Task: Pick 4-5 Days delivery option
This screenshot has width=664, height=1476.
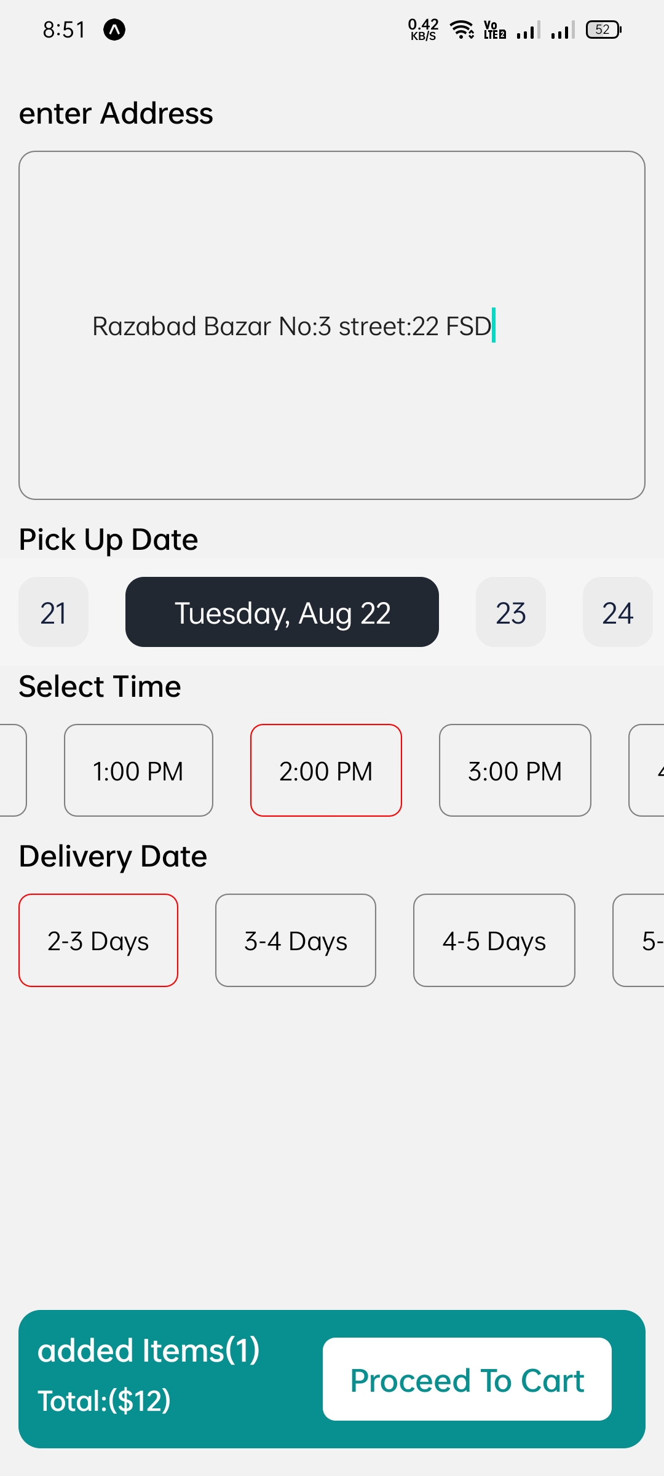Action: point(494,940)
